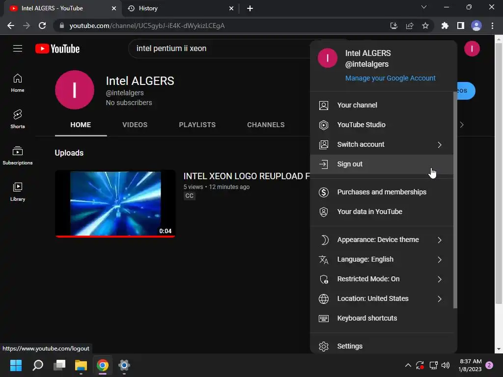Image resolution: width=503 pixels, height=377 pixels.
Task: Go to Home in the sidebar
Action: pos(18,83)
